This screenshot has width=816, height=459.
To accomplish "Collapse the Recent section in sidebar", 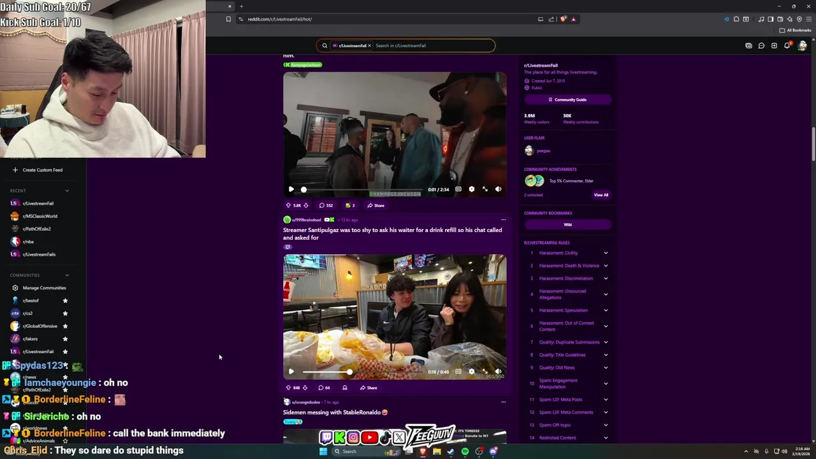I will (67, 191).
